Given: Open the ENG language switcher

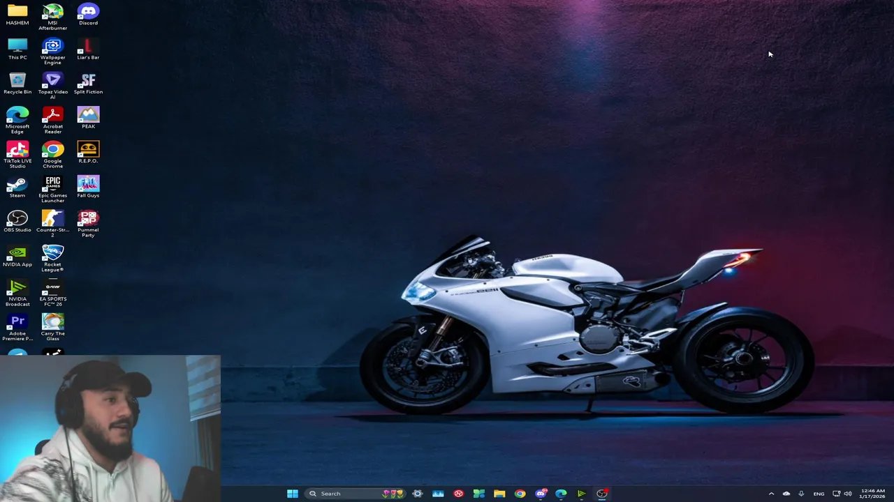Looking at the screenshot, I should 819,494.
